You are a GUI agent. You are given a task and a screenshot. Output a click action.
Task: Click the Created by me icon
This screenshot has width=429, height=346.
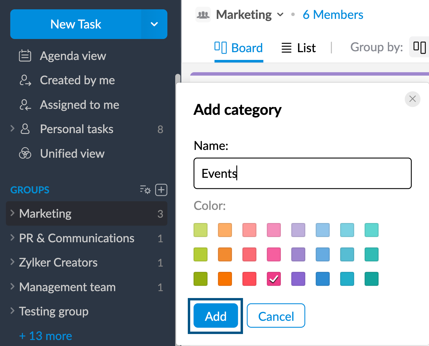coord(25,80)
